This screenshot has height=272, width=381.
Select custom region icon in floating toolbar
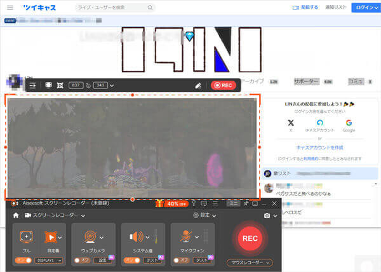click(x=60, y=85)
